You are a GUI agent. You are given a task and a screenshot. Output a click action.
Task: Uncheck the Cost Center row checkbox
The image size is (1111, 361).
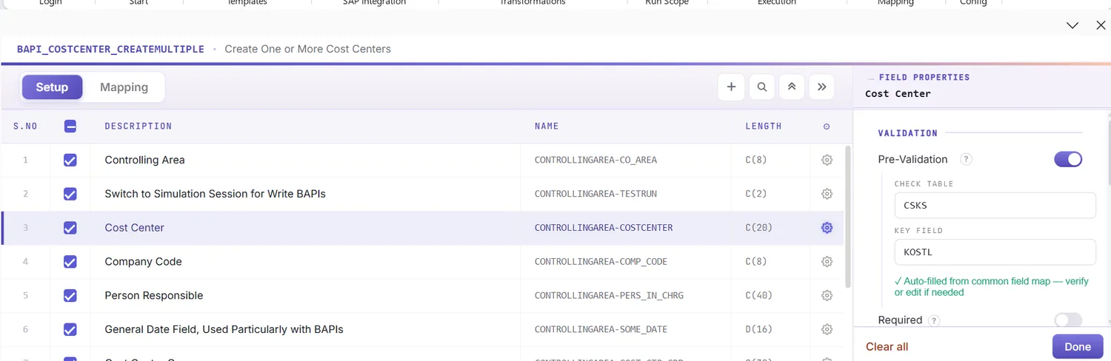[70, 228]
